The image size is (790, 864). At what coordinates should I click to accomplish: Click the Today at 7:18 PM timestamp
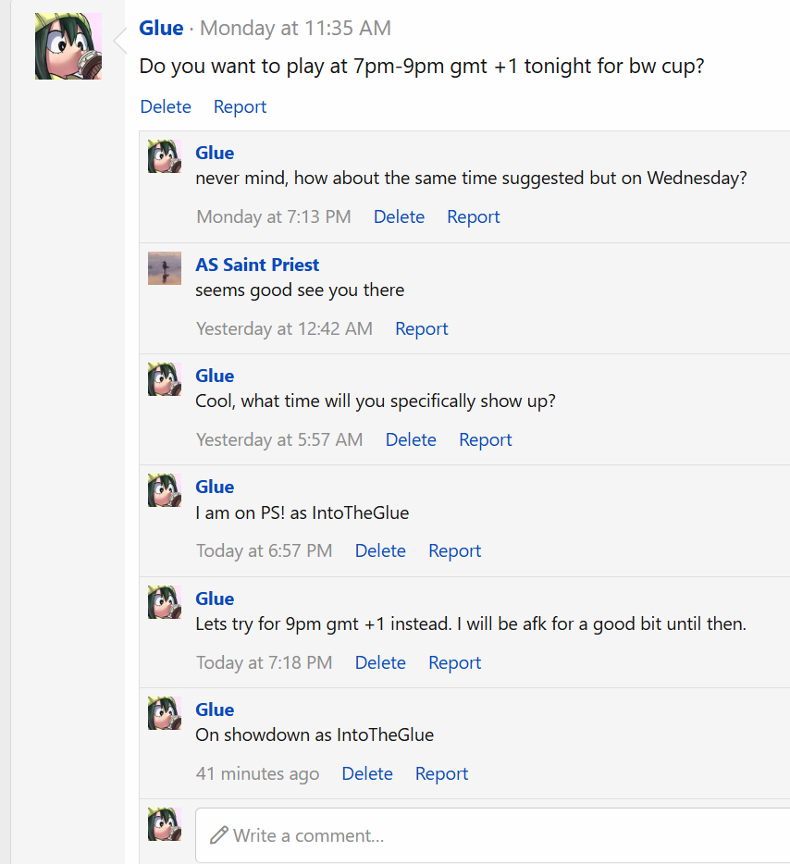click(x=264, y=662)
